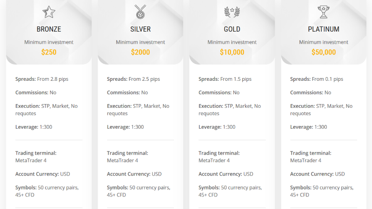Select the SILVER plan heading

(x=140, y=29)
